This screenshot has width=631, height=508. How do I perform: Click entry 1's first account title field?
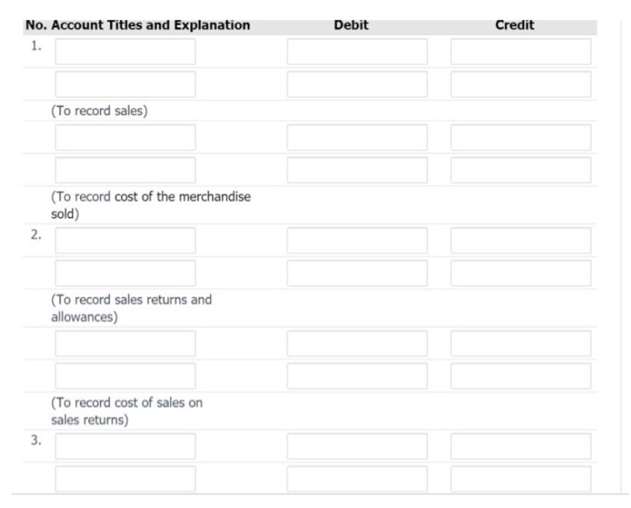point(125,51)
